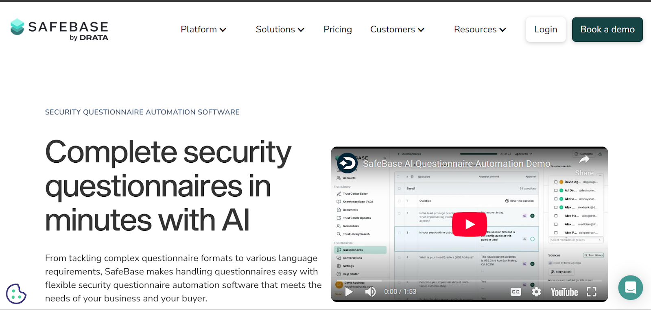The height and width of the screenshot is (310, 651).
Task: Click the Settings gear item in the video sidebar
Action: 345,266
